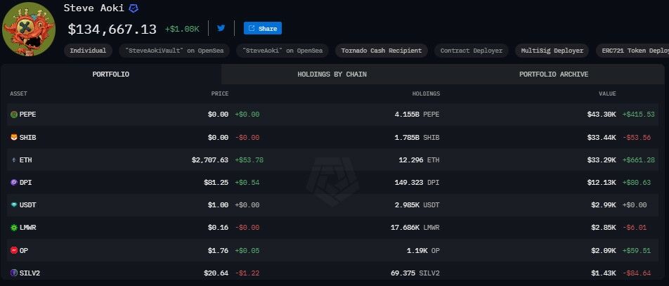Click the PEPE asset name
Image resolution: width=669 pixels, height=286 pixels.
[x=27, y=115]
